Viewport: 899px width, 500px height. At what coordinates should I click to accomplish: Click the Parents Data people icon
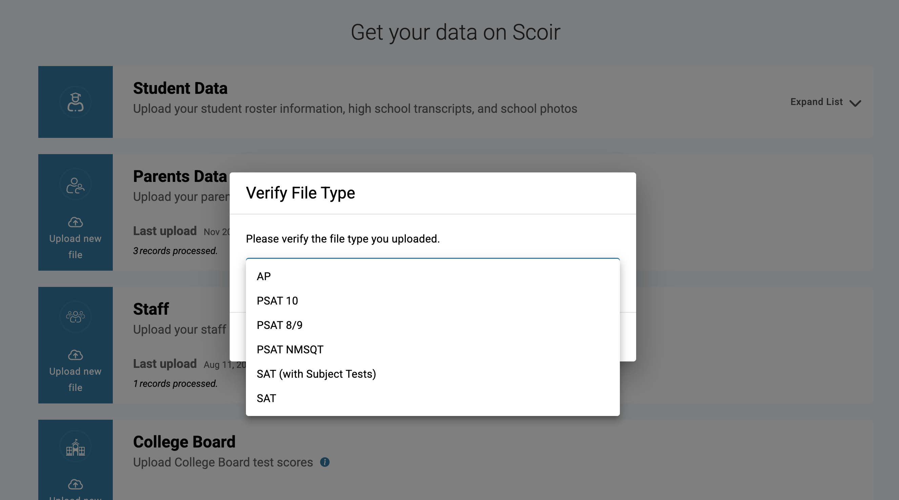pyautogui.click(x=76, y=185)
